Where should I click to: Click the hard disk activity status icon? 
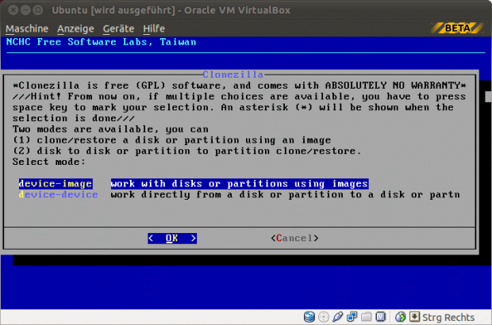309,317
